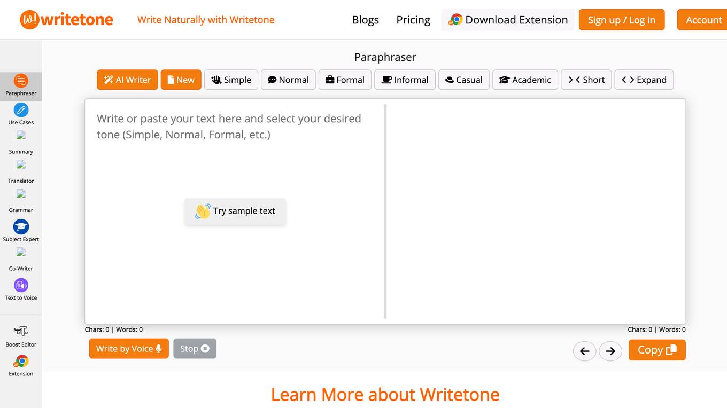727x408 pixels.
Task: Click Try sample text button
Action: coord(235,211)
